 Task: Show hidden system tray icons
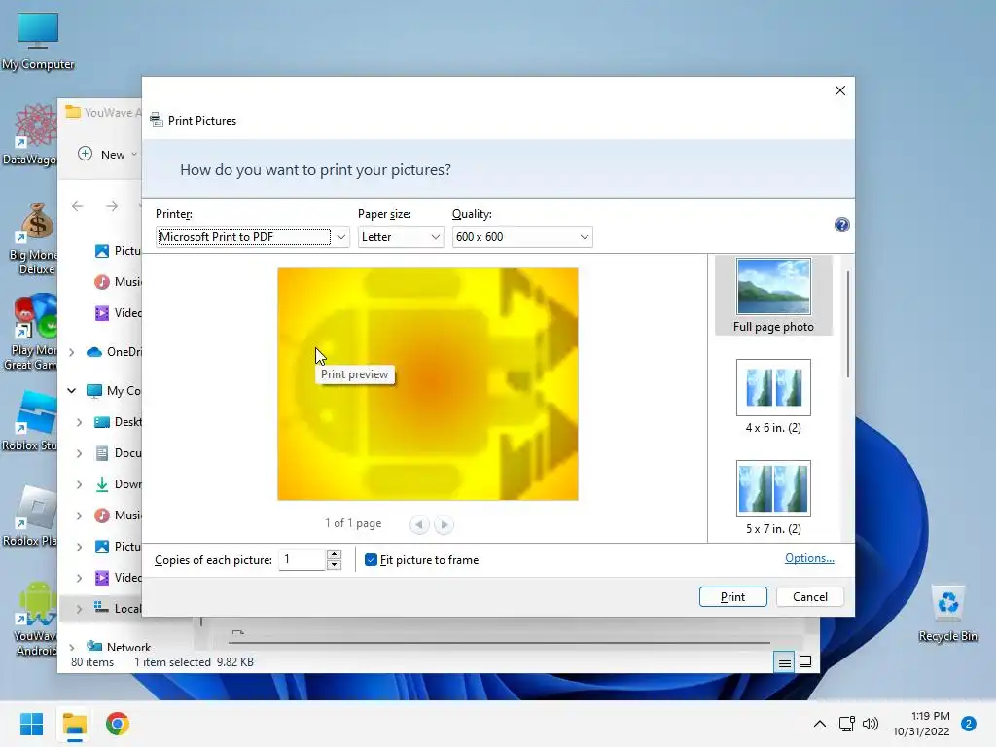tap(820, 724)
